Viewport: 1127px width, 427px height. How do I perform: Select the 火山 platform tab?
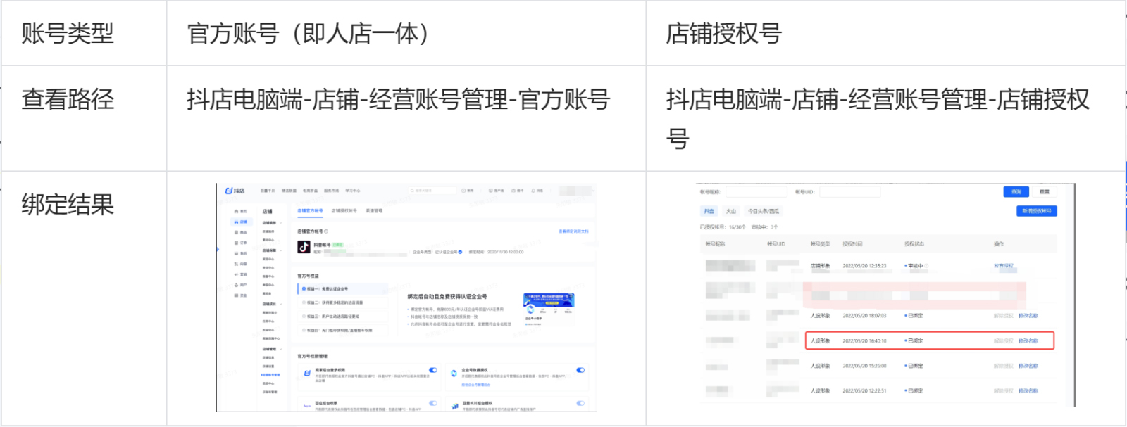click(x=731, y=211)
